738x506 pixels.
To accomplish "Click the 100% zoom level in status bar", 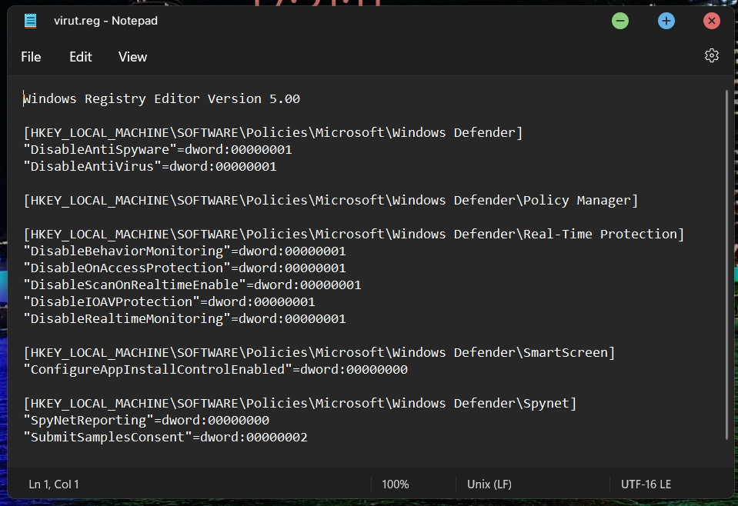I will (x=396, y=484).
